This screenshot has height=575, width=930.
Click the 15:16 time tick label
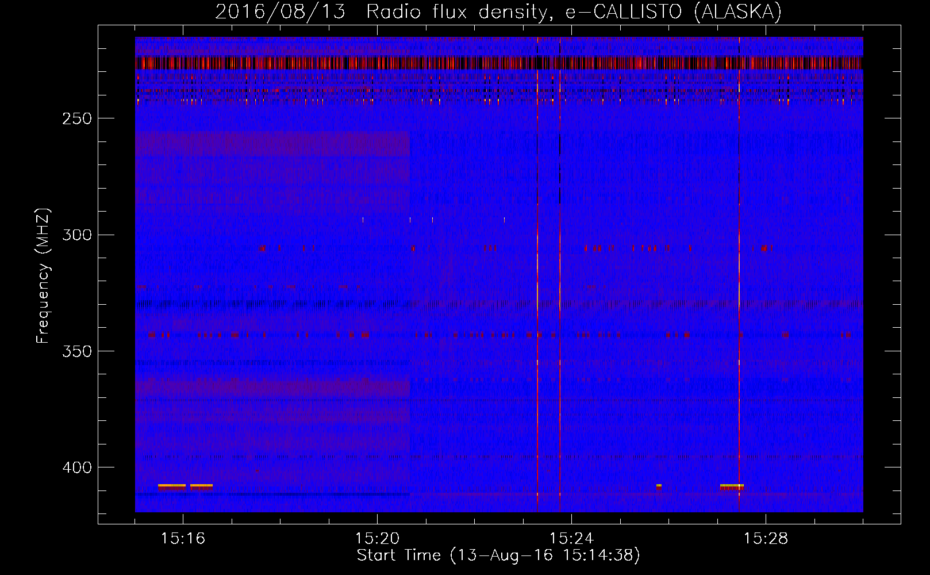click(x=183, y=539)
